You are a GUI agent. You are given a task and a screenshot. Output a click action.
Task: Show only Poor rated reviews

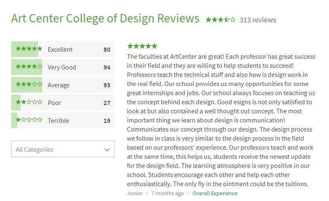click(x=55, y=103)
